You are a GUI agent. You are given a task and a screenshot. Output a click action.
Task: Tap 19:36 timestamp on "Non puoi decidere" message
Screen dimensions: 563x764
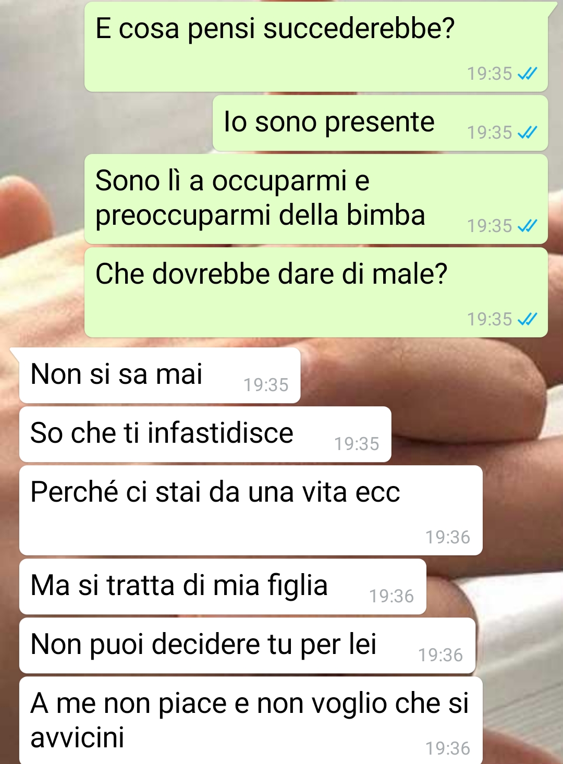point(440,656)
